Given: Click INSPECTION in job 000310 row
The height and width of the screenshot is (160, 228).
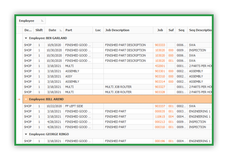Looking at the screenshot, I should point(197,127).
